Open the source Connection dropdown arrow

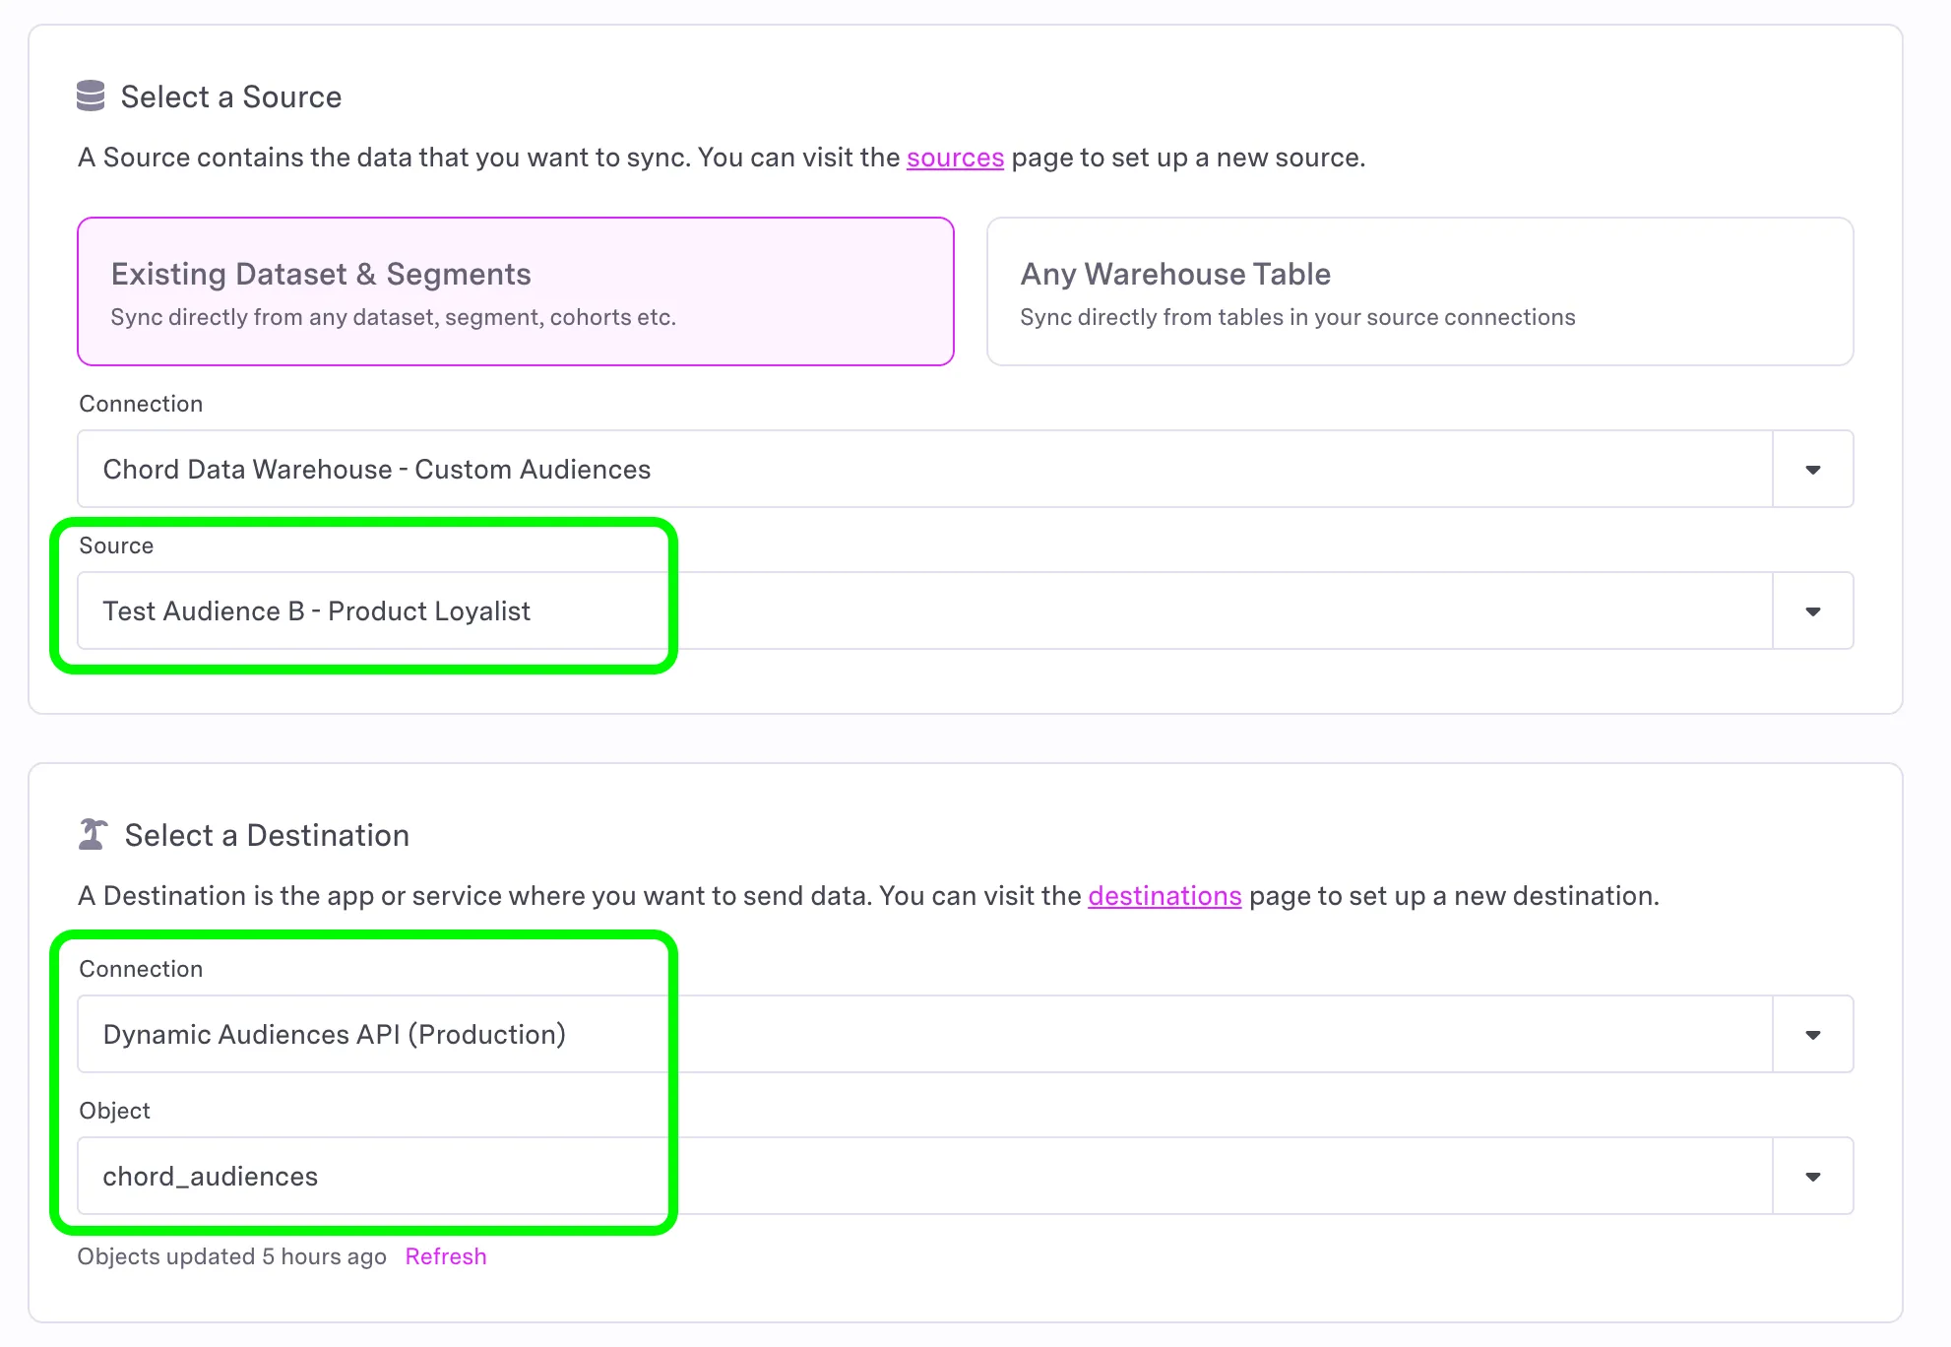(1812, 470)
